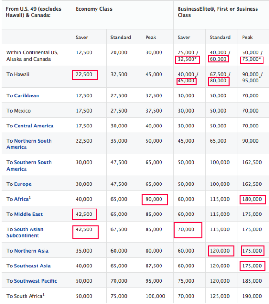Select the Business Class 'Peak' column header
Screen dimensions: 269x304
click(247, 38)
